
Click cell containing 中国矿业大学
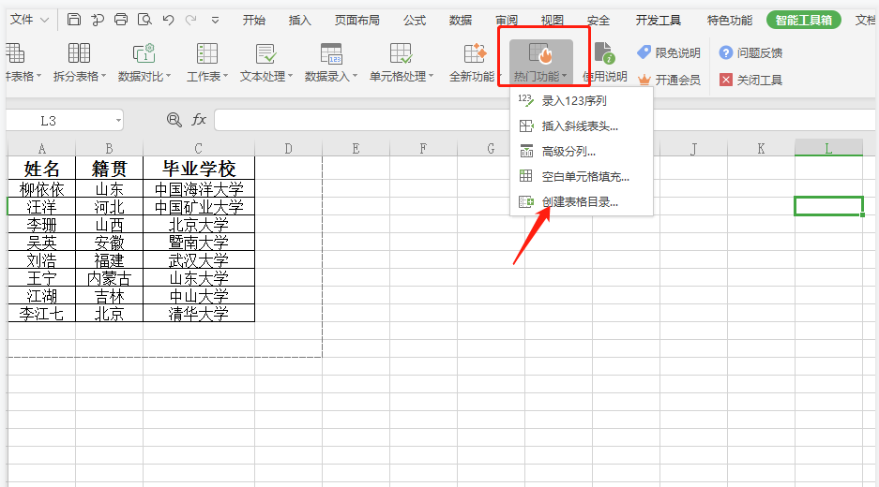click(199, 207)
